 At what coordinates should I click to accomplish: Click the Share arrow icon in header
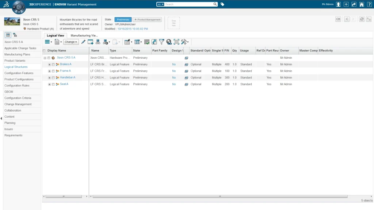pyautogui.click(x=354, y=4)
